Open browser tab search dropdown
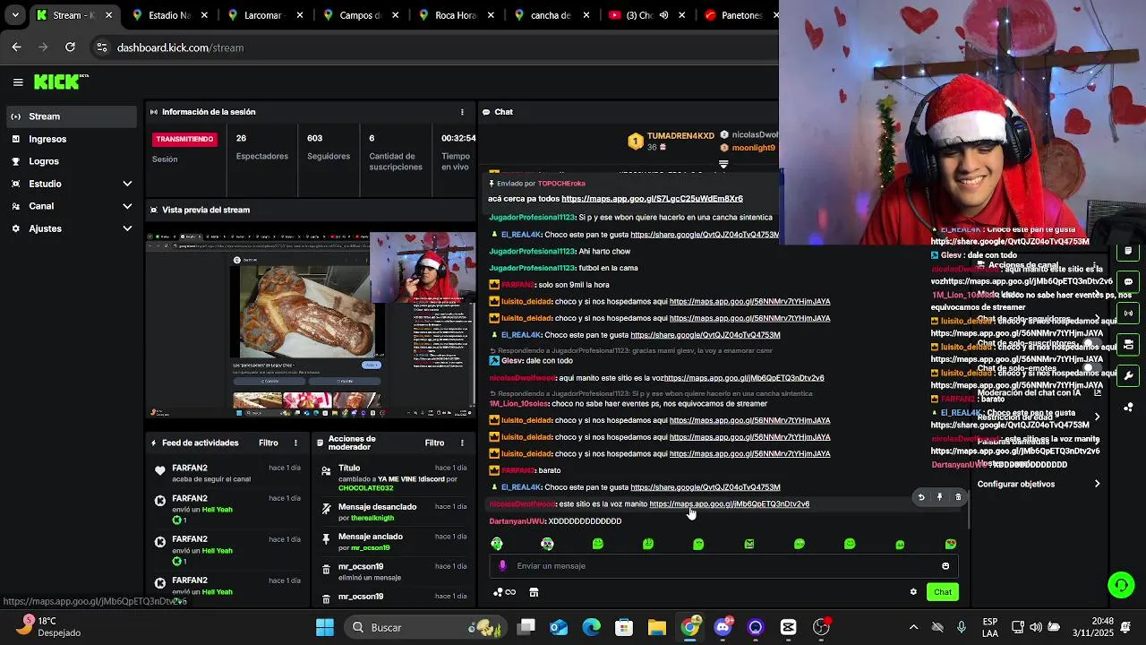 pyautogui.click(x=15, y=15)
